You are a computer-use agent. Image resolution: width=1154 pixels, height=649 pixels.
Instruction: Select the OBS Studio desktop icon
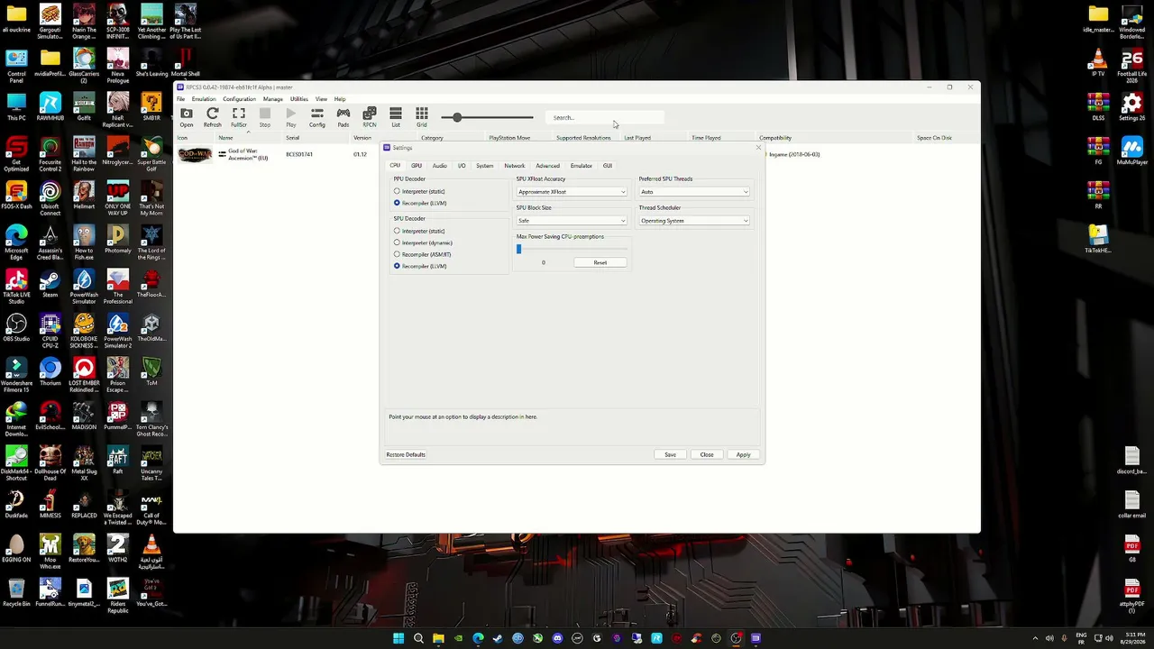[x=16, y=327]
